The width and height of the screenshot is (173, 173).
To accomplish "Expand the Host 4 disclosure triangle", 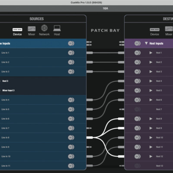I will (x=151, y=81).
